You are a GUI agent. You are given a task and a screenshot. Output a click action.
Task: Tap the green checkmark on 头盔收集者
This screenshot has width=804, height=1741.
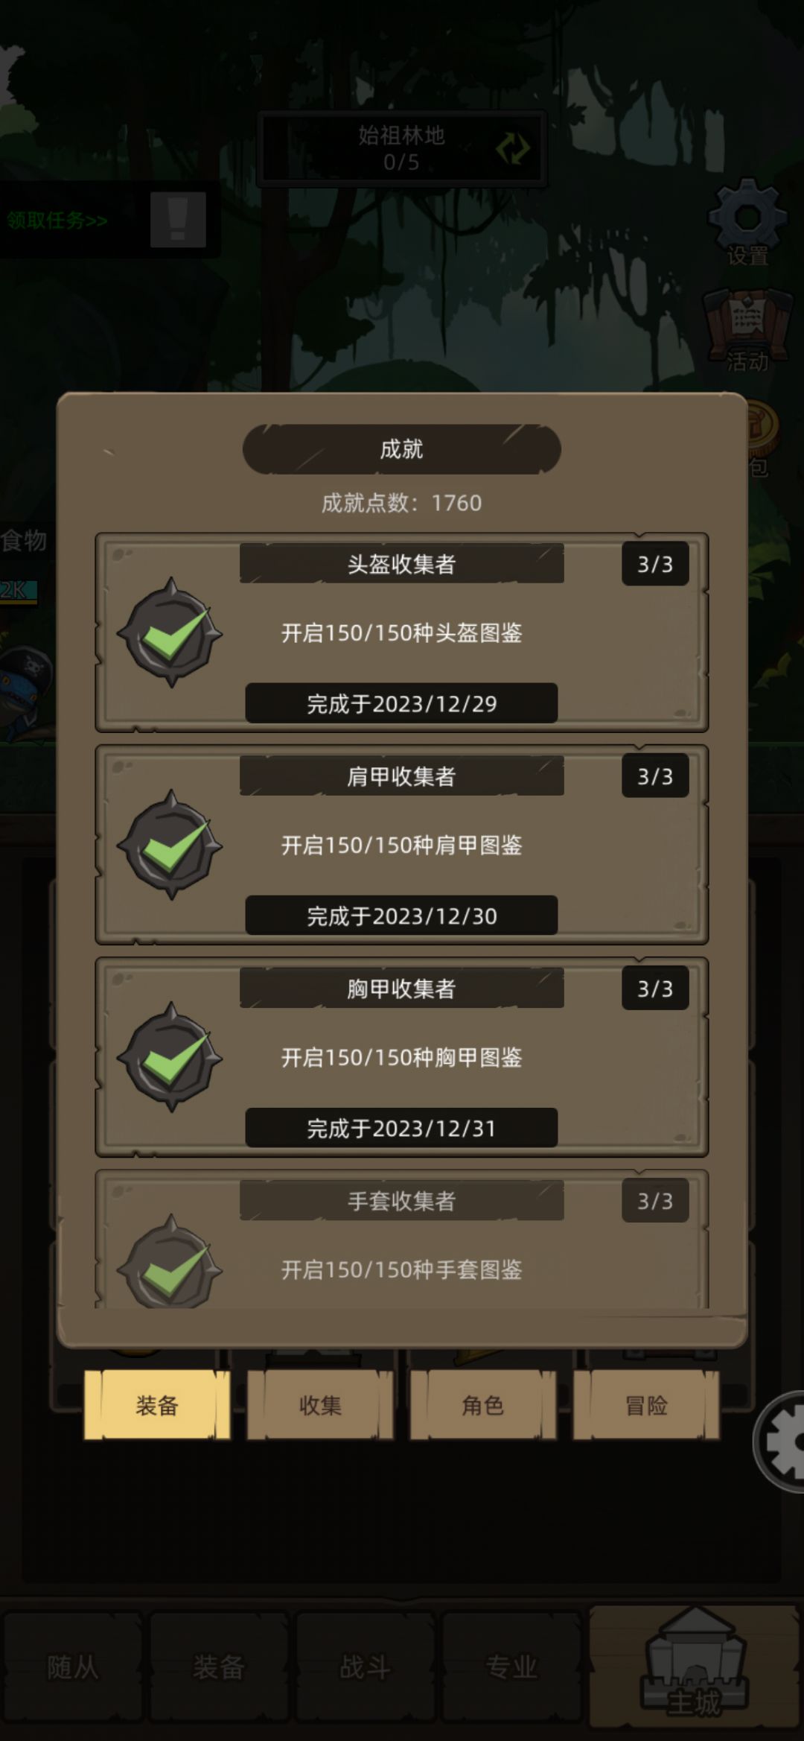tap(171, 633)
